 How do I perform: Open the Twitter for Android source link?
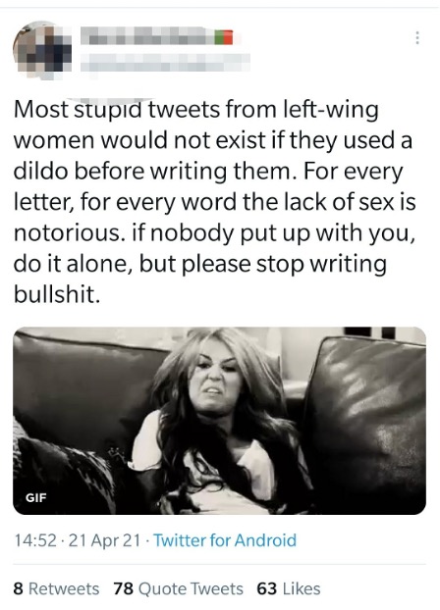225,540
